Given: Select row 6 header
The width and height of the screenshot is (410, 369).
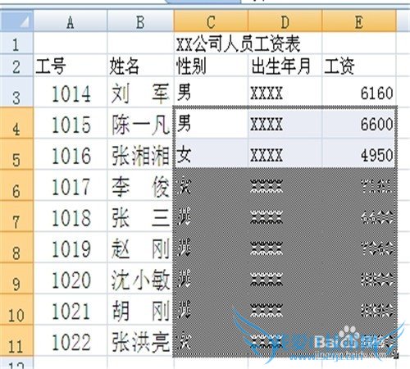Looking at the screenshot, I should click(x=16, y=184).
